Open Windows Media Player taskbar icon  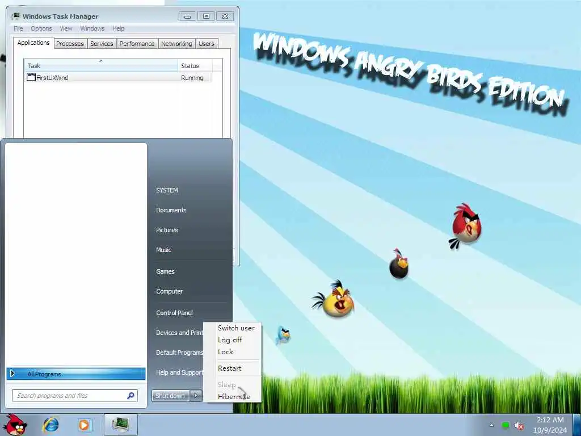(x=84, y=425)
